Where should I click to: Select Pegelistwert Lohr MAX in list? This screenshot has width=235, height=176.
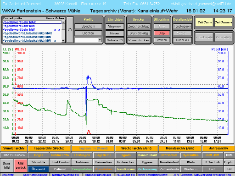pos(32,22)
